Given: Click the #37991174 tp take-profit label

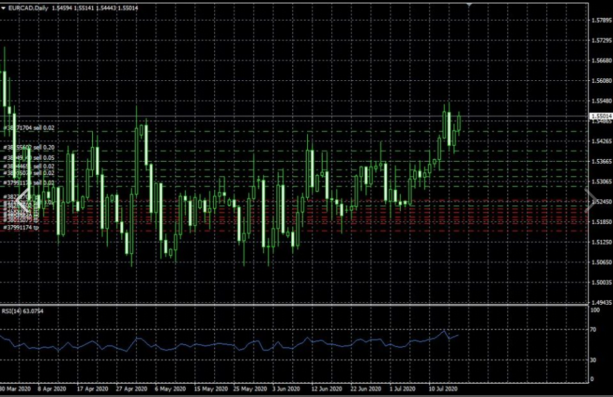Looking at the screenshot, I should (x=21, y=227).
